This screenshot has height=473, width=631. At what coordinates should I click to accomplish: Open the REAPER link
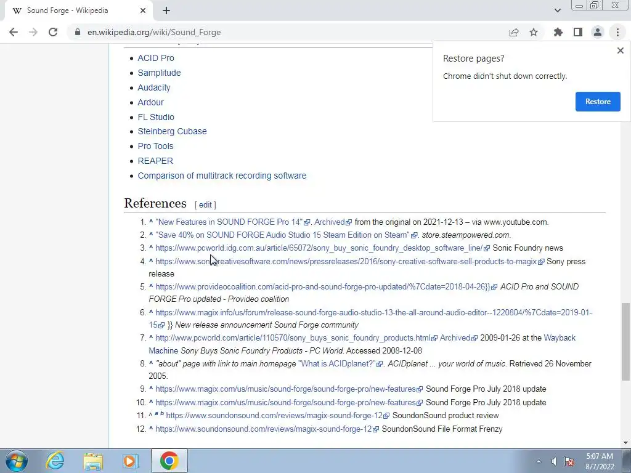coord(155,161)
